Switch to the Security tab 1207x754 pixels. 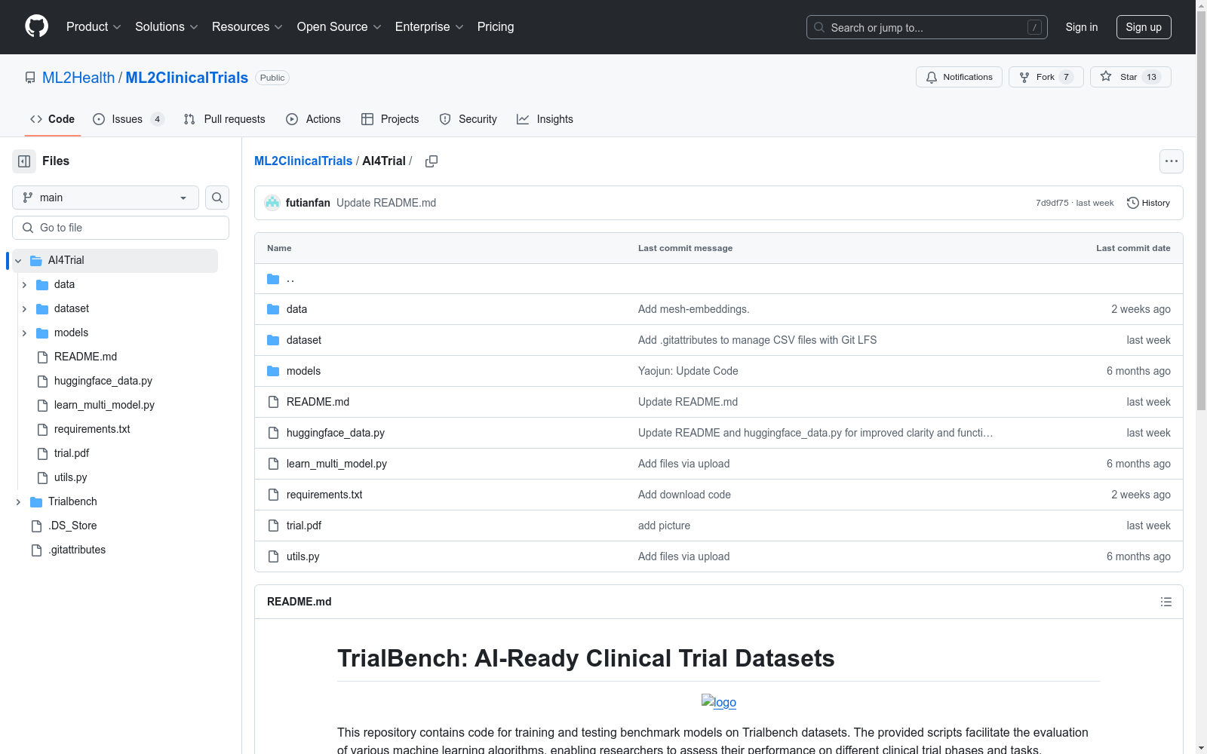click(x=468, y=119)
